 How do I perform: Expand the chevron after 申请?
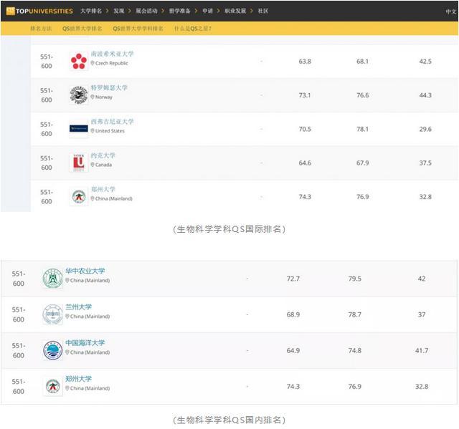pos(218,11)
